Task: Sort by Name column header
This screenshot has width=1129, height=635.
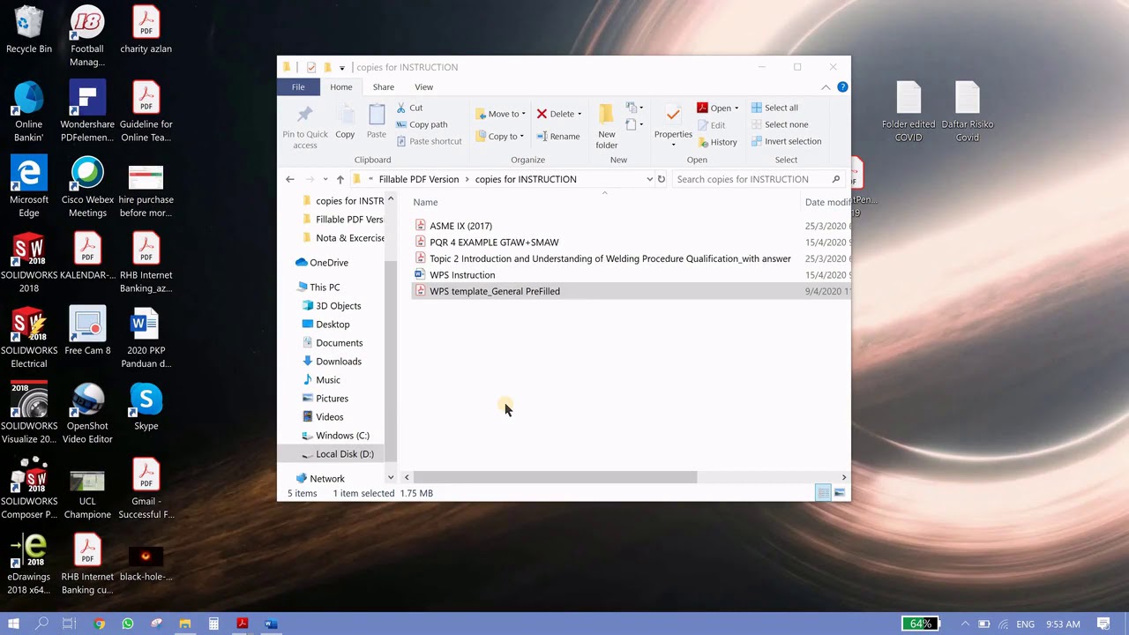Action: (425, 202)
